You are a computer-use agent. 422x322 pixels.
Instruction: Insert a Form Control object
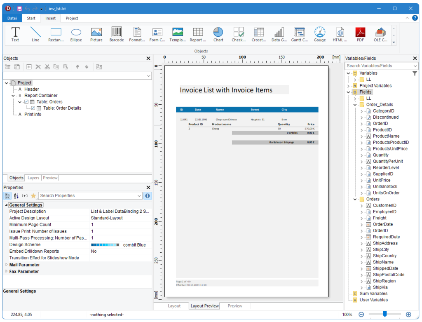coord(157,34)
